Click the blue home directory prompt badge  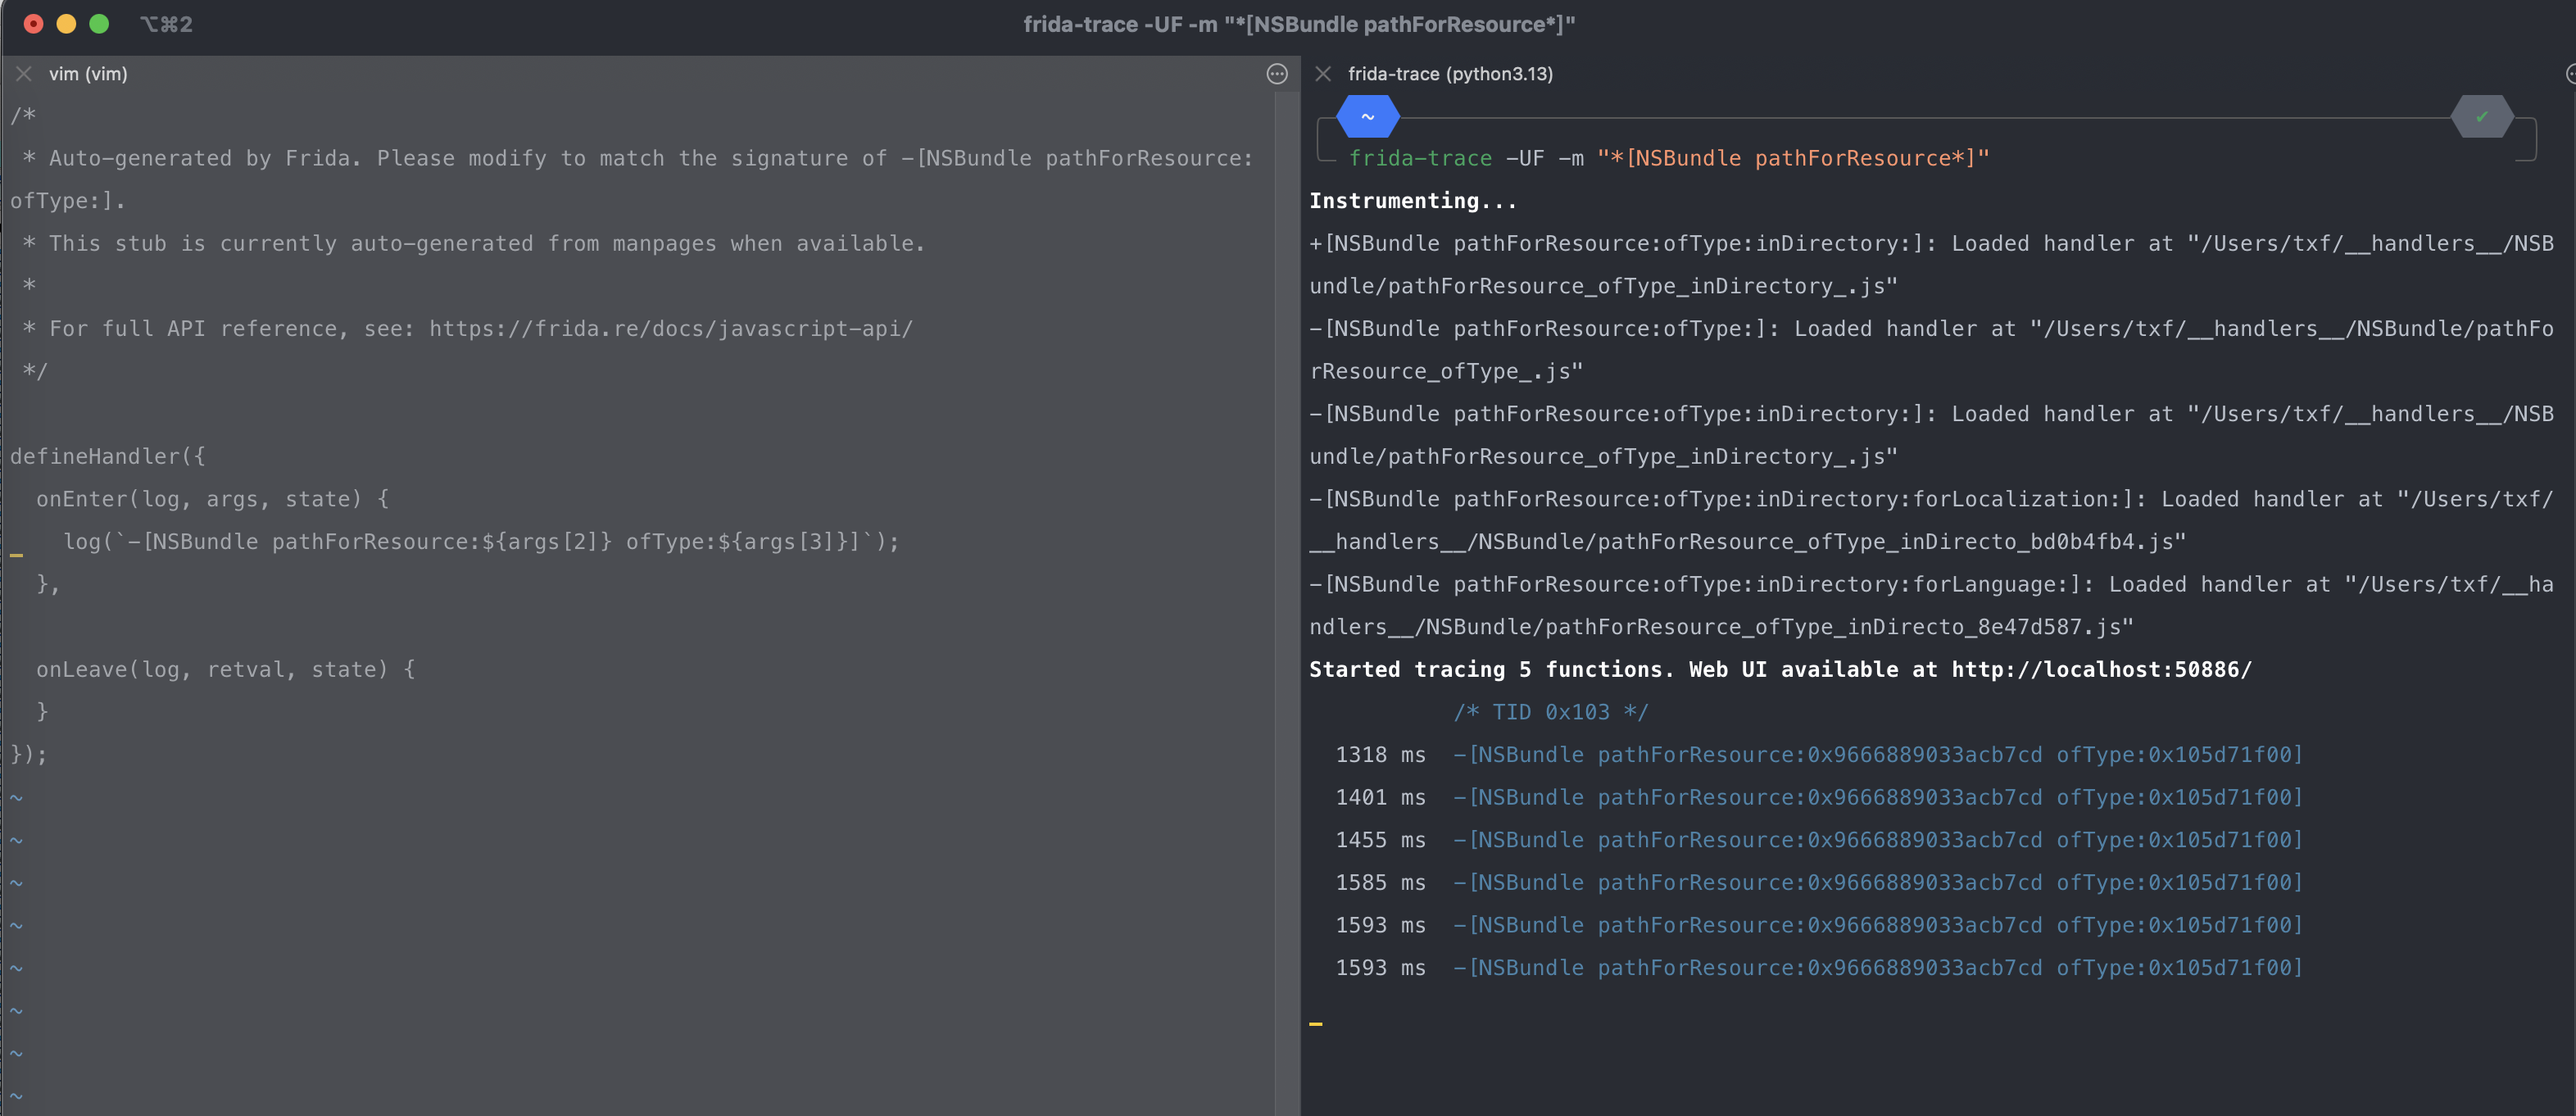point(1368,117)
